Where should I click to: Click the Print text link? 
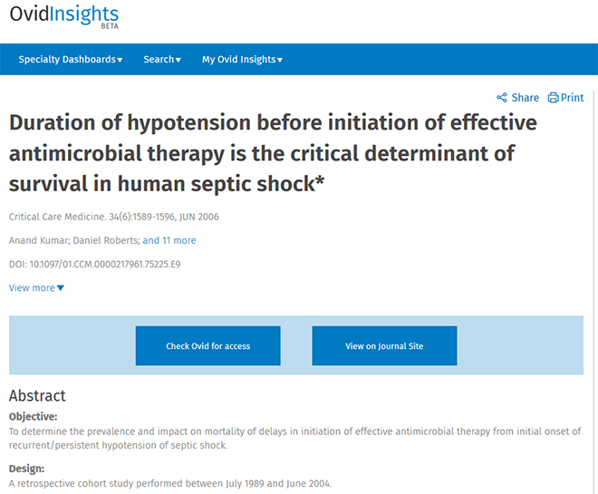[572, 98]
